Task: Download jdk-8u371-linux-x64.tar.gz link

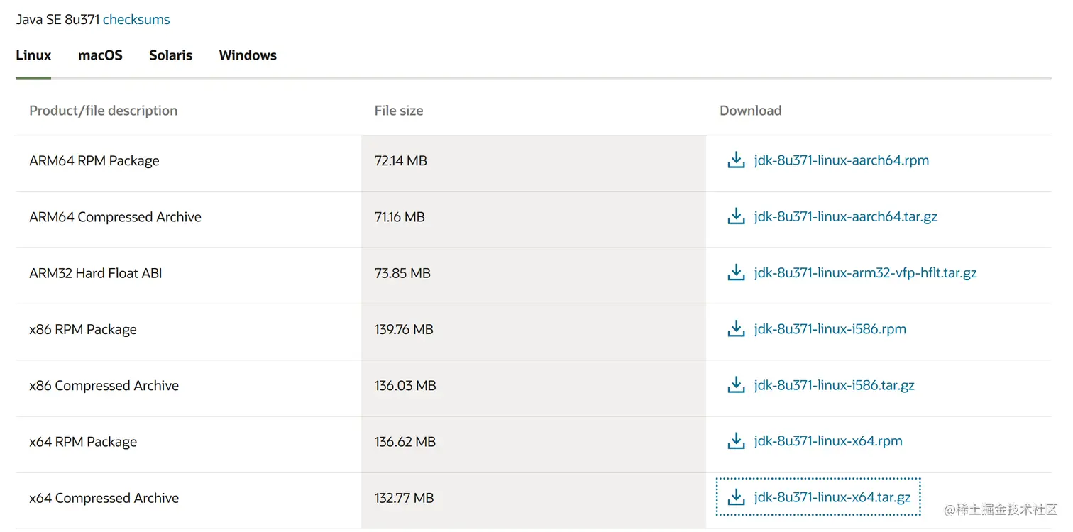Action: coord(832,497)
